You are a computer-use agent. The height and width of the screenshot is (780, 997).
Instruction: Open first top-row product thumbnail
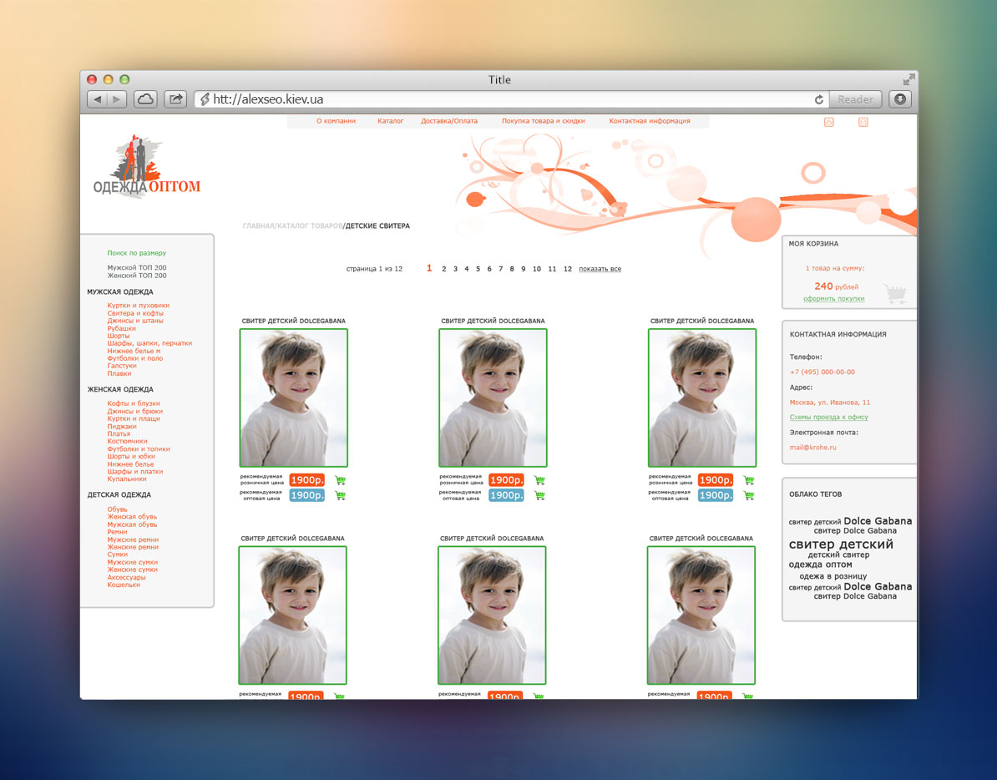(294, 398)
